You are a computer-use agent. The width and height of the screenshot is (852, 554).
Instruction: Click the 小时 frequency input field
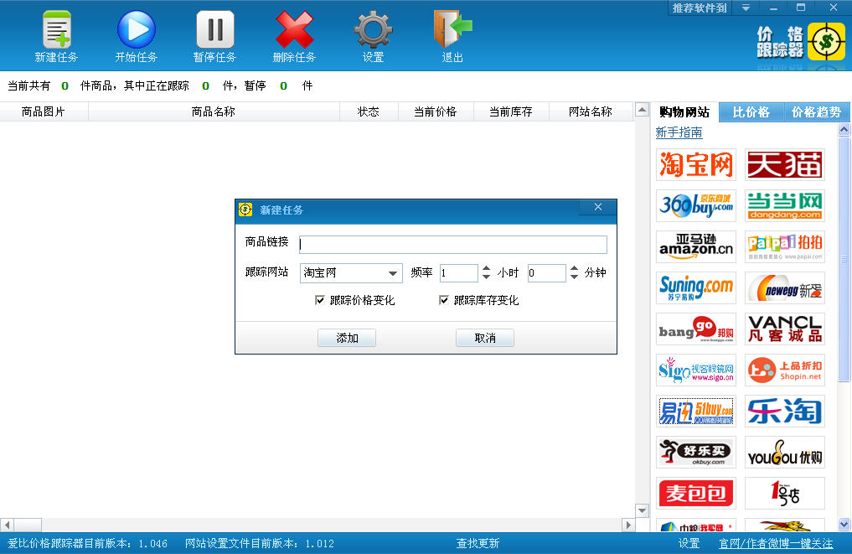click(x=458, y=273)
